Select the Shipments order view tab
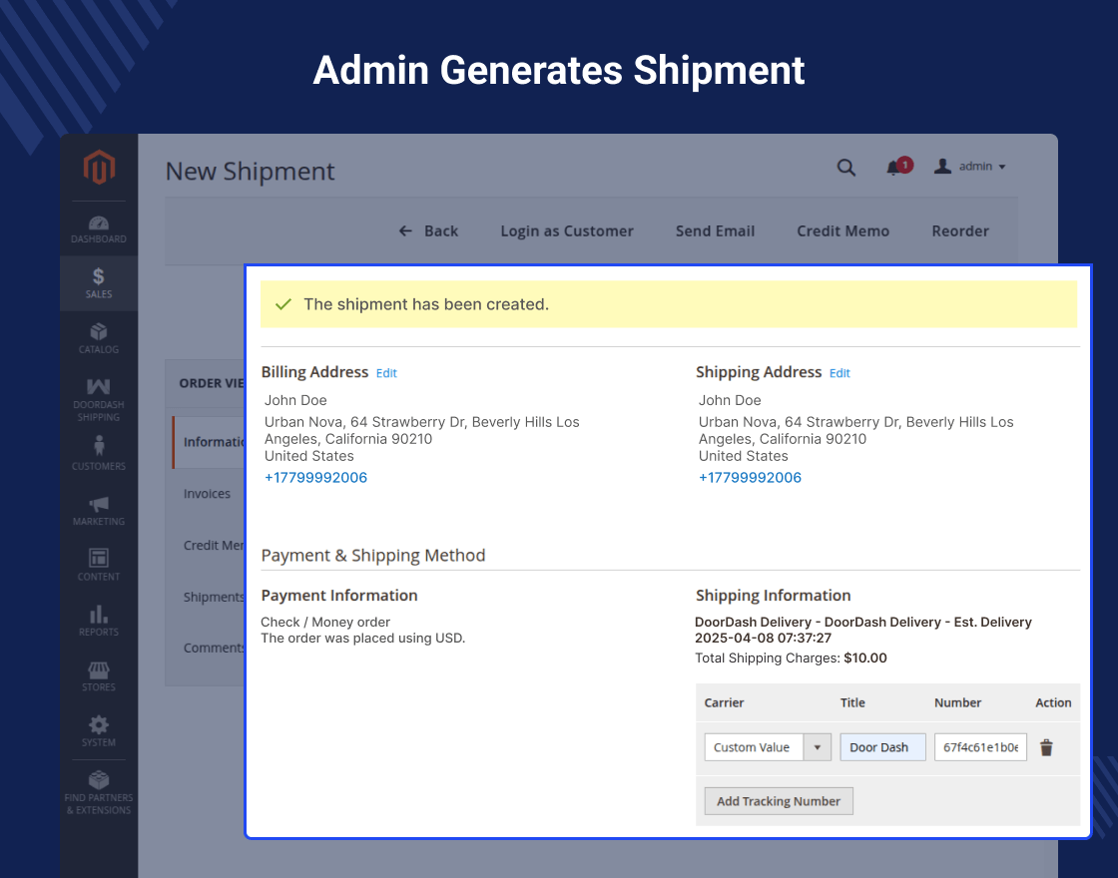This screenshot has height=878, width=1118. click(x=214, y=598)
